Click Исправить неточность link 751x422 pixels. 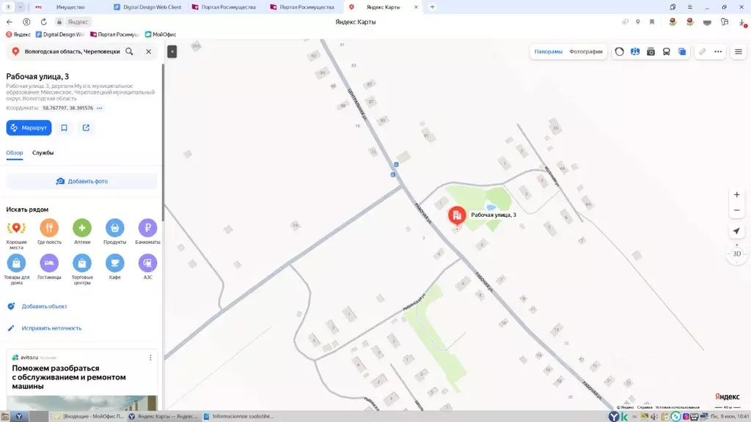(x=51, y=328)
